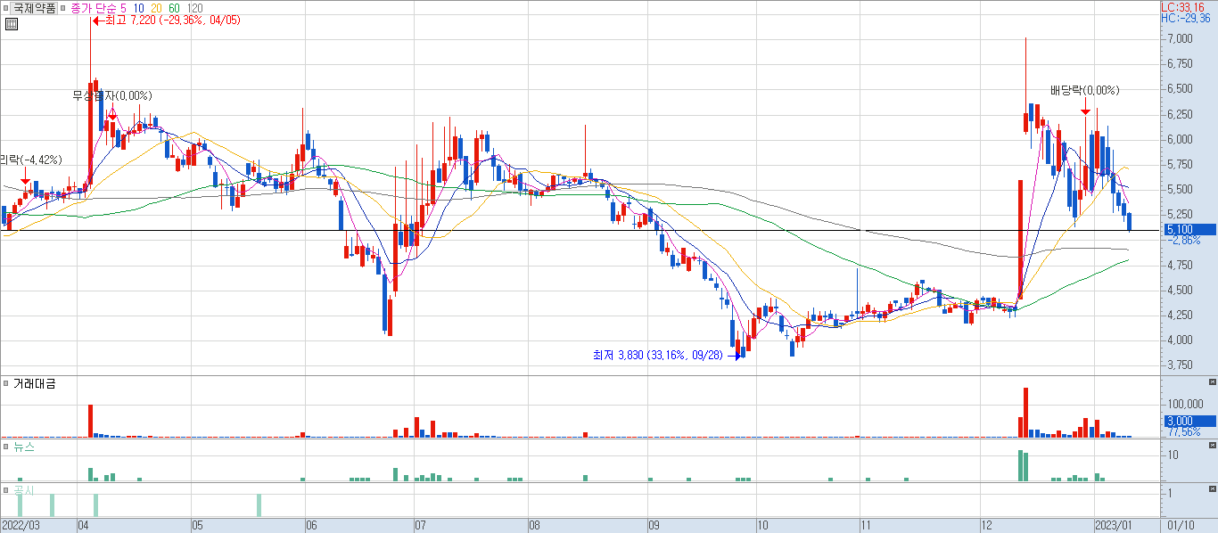Click the 4,500 price axis label
1218x533 pixels.
[x=1181, y=290]
